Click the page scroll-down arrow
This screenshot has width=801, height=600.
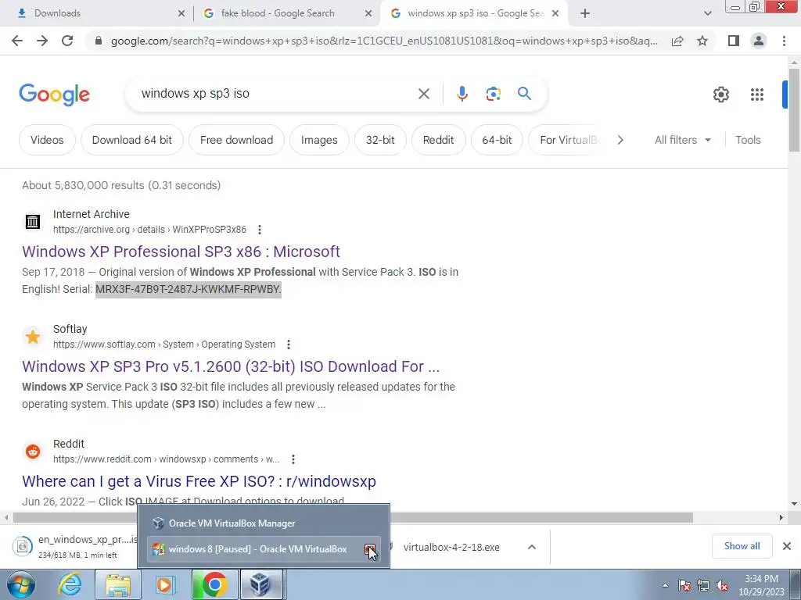[794, 504]
